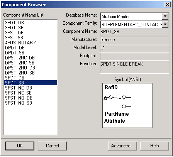Screen dimensions: 173x157
Task: Click the Cancel button
Action: click(x=53, y=146)
